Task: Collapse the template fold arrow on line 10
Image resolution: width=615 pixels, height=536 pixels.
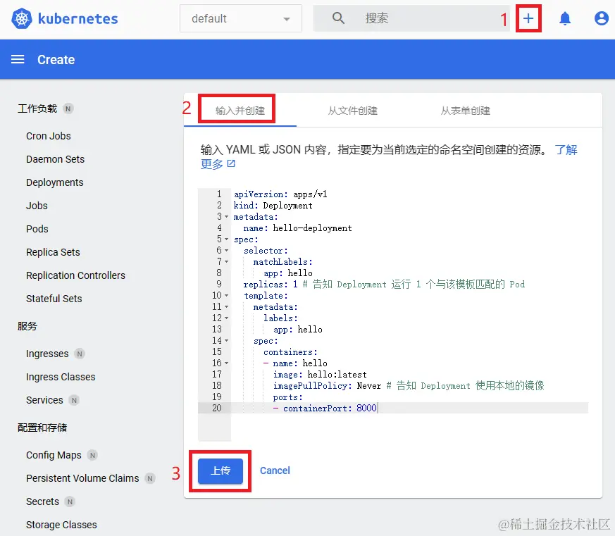Action: (226, 296)
